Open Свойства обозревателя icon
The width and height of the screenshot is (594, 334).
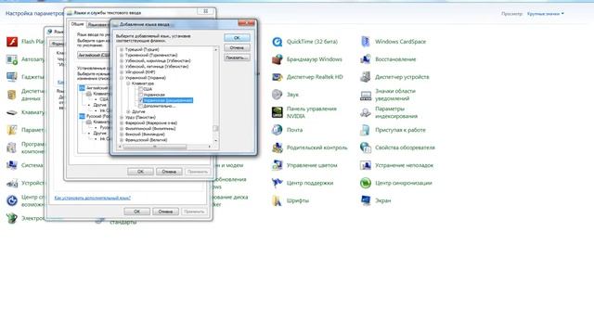point(366,148)
